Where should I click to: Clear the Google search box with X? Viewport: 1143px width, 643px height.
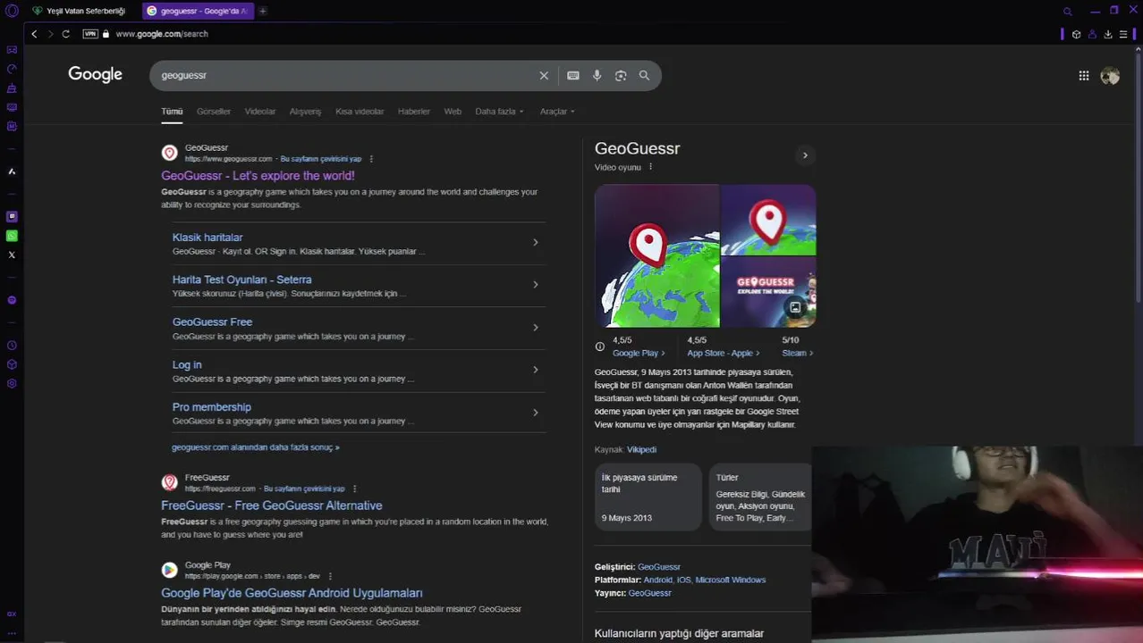pos(544,76)
